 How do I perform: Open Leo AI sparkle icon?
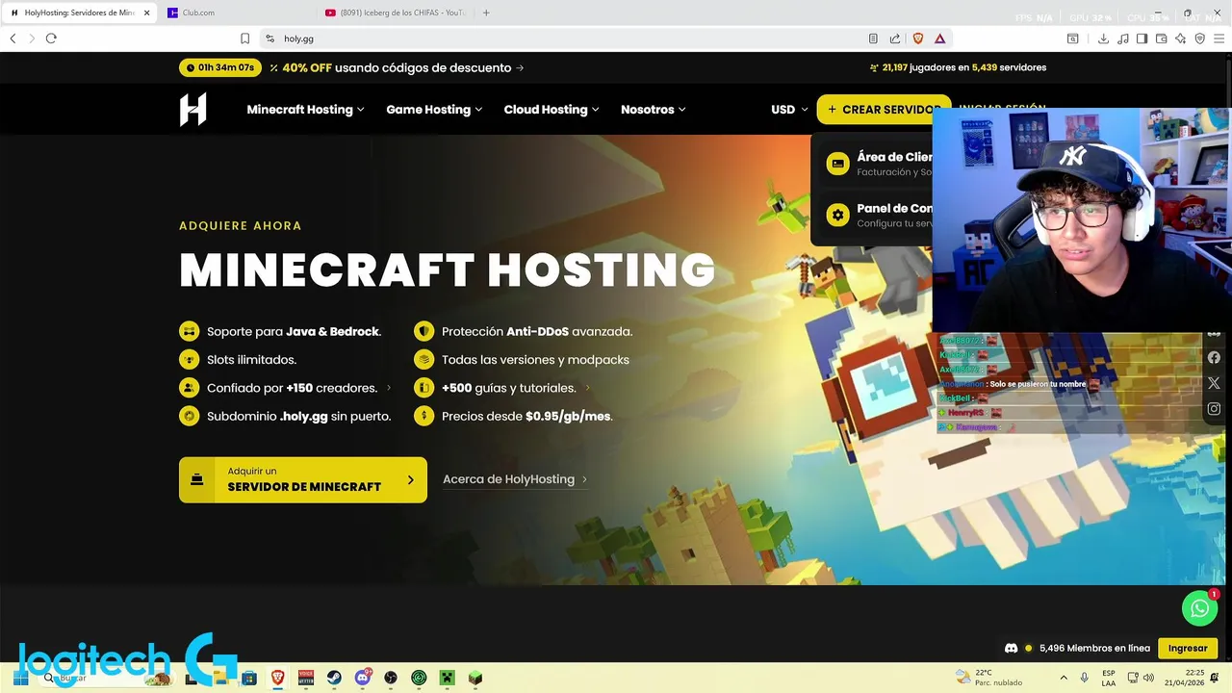click(x=1180, y=38)
